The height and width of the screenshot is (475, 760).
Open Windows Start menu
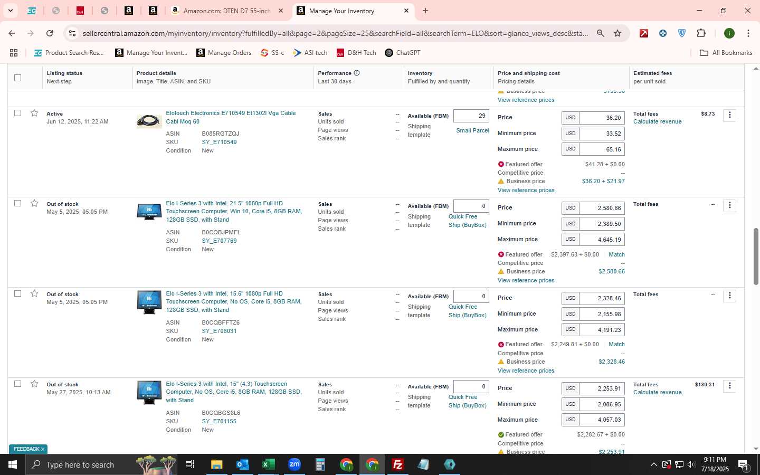pyautogui.click(x=13, y=464)
